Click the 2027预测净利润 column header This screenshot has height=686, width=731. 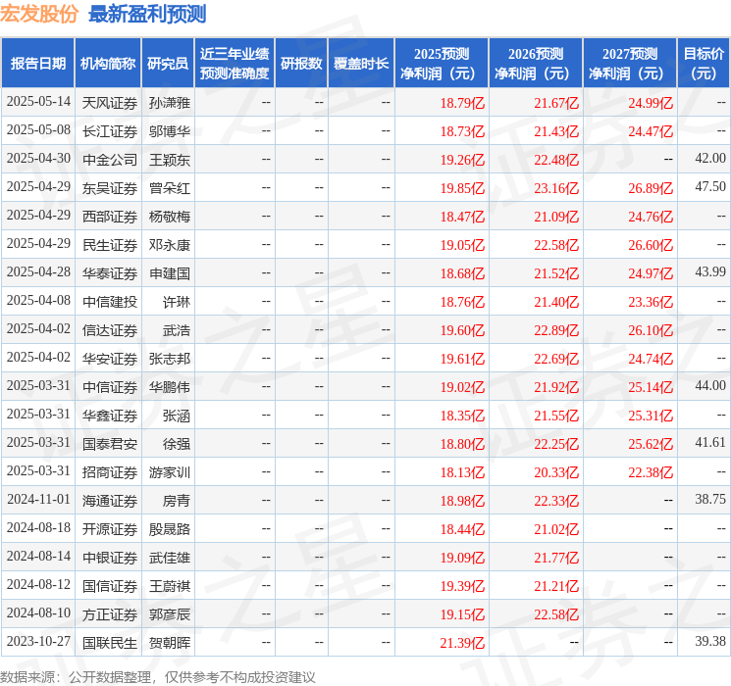pyautogui.click(x=629, y=64)
